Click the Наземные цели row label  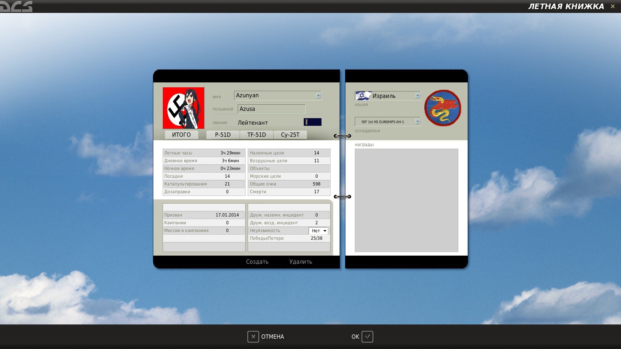267,153
